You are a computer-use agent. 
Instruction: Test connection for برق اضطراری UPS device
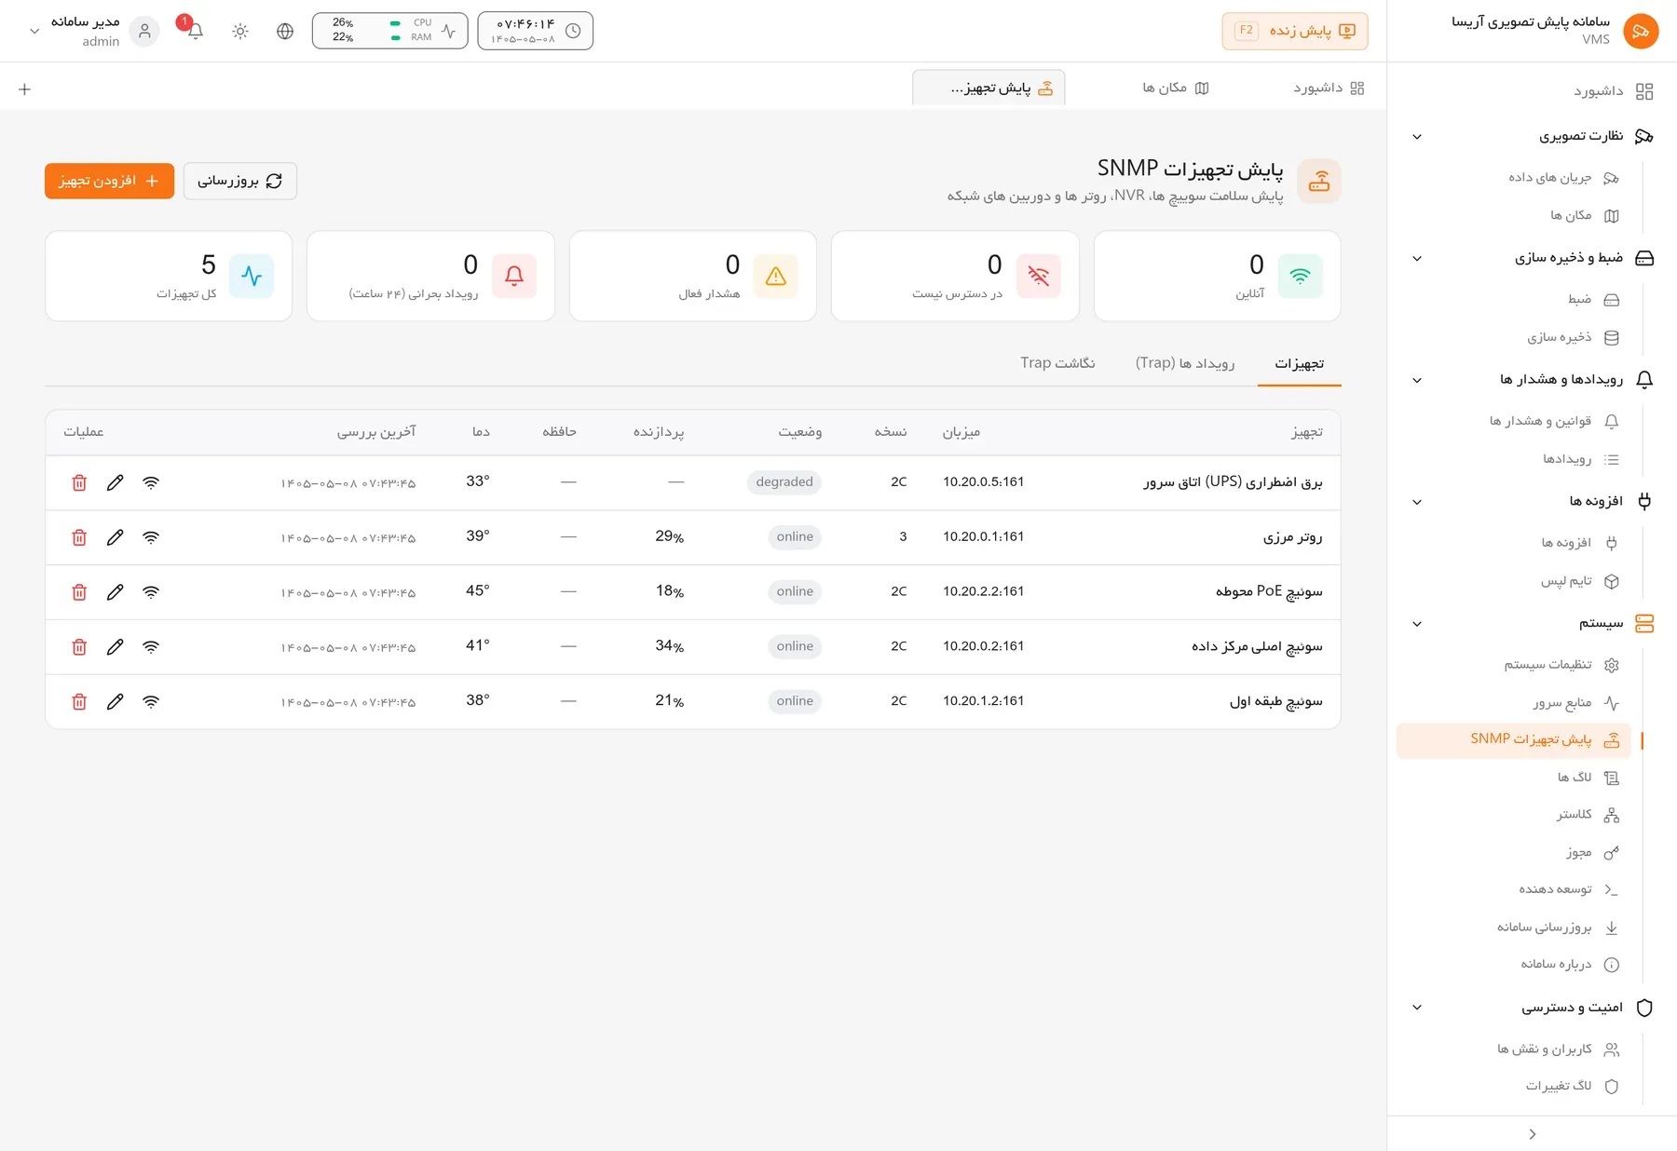tap(151, 482)
